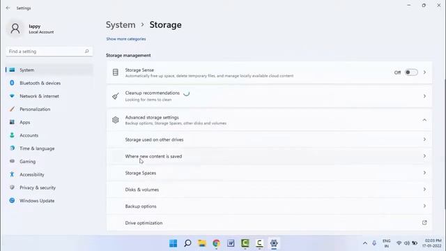The height and width of the screenshot is (251, 446).
Task: Open Cleanup recommendations chevron arrow
Action: tap(424, 96)
